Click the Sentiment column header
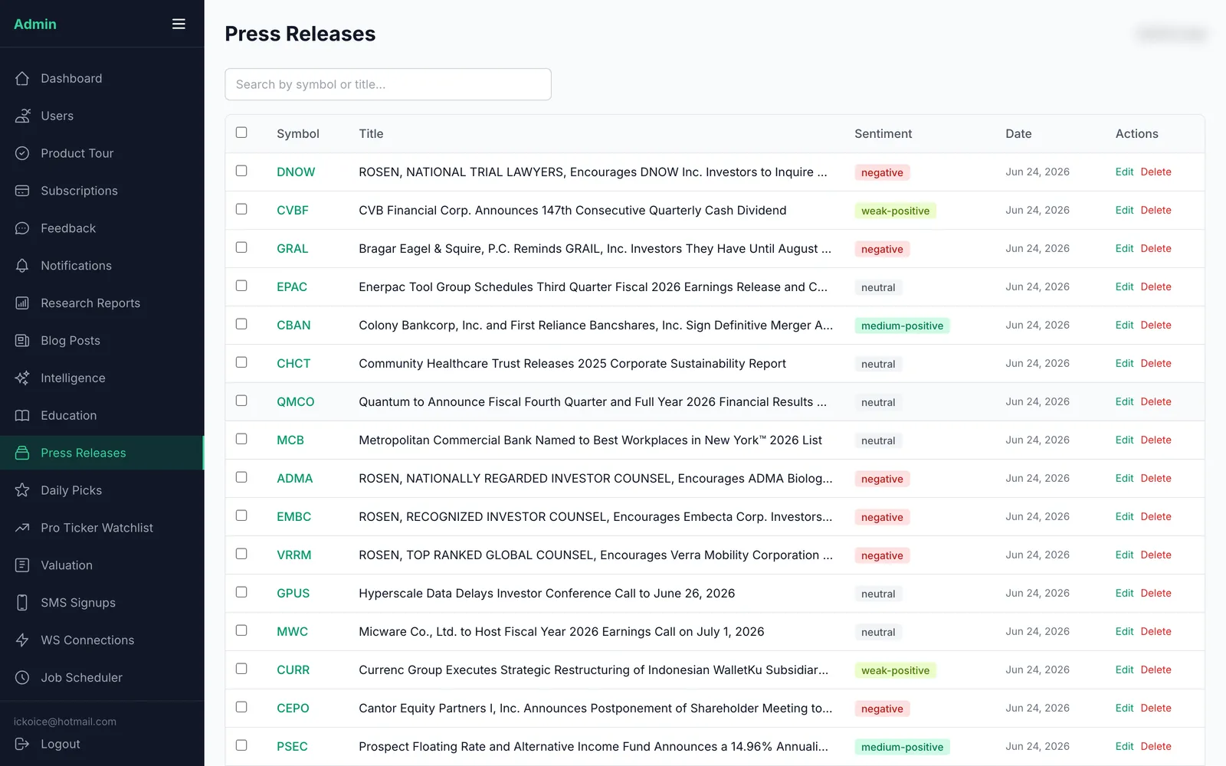1226x766 pixels. click(x=883, y=133)
